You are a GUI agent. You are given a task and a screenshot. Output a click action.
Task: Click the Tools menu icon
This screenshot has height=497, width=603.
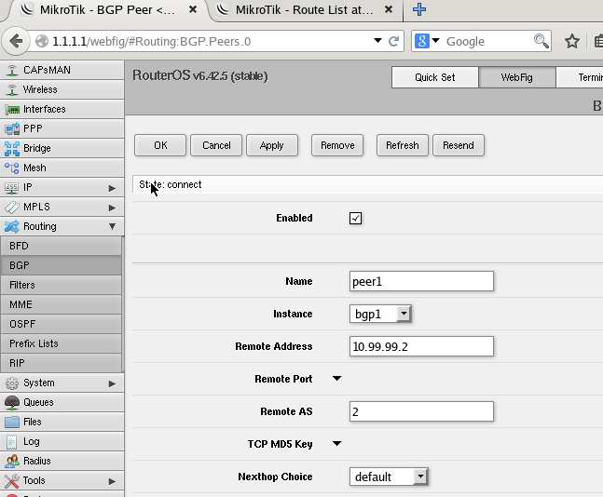[12, 481]
